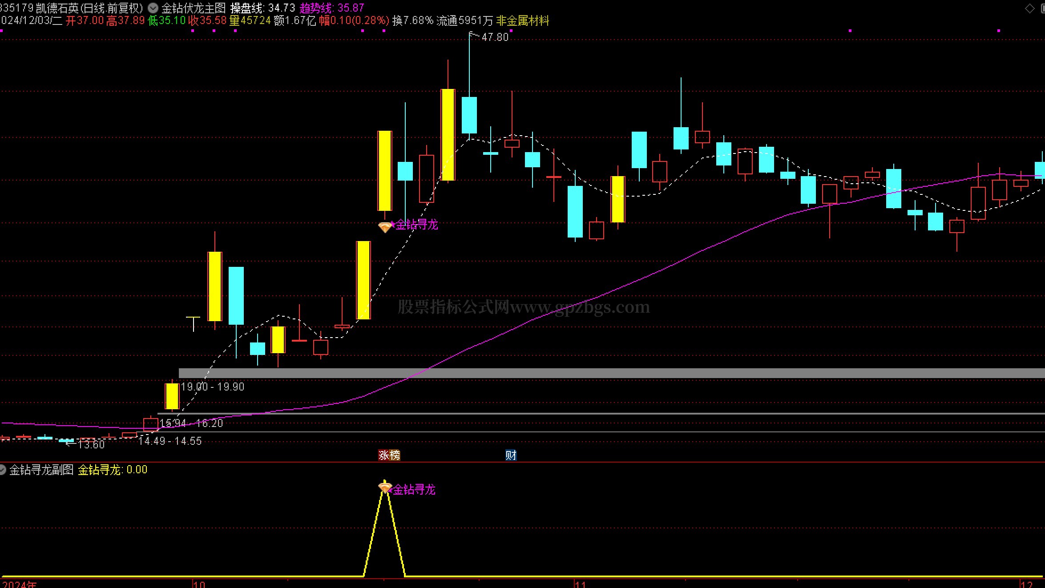Click the 趋势线: 35.87 value label

tap(332, 8)
